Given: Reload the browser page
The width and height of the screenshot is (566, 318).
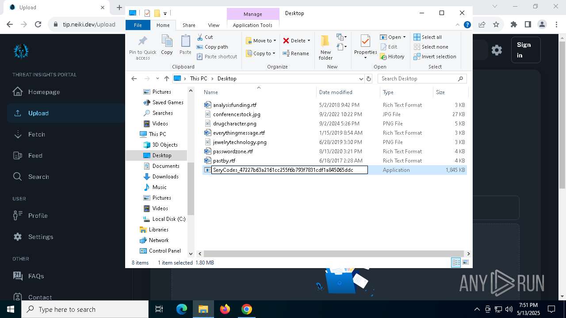Looking at the screenshot, I should click(38, 25).
